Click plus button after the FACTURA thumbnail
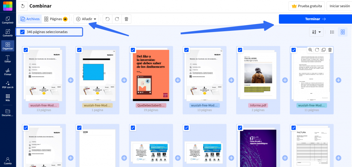Viewport: 352px width, 167px height. point(339,158)
